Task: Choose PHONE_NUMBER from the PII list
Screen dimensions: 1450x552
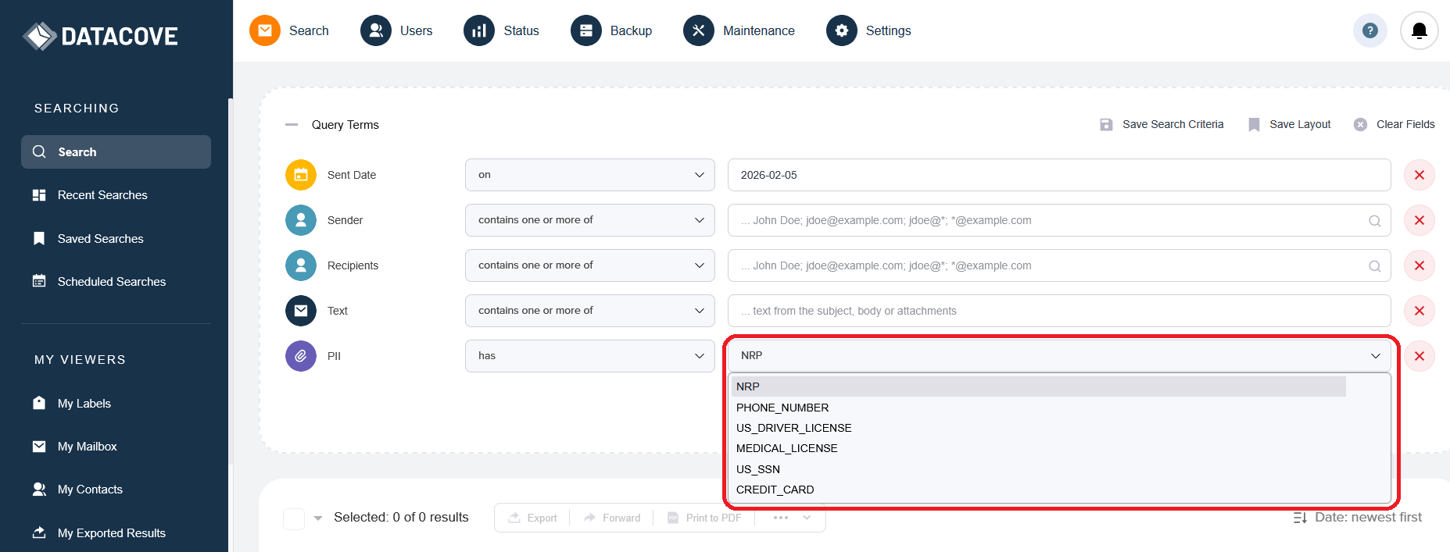Action: (x=1038, y=408)
